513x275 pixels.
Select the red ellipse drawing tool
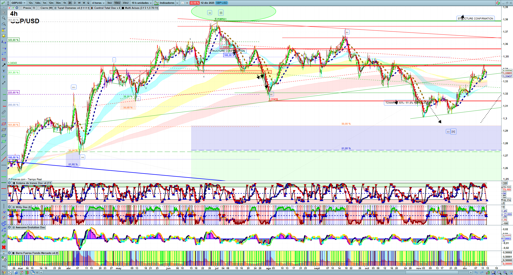tap(4, 124)
